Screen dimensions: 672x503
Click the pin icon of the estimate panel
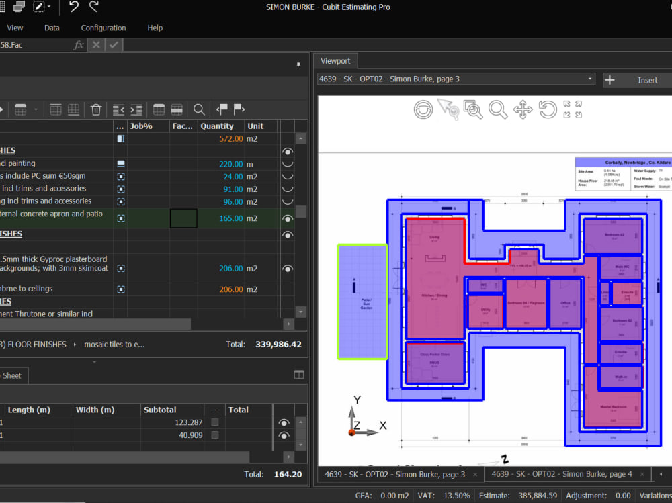pyautogui.click(x=298, y=64)
